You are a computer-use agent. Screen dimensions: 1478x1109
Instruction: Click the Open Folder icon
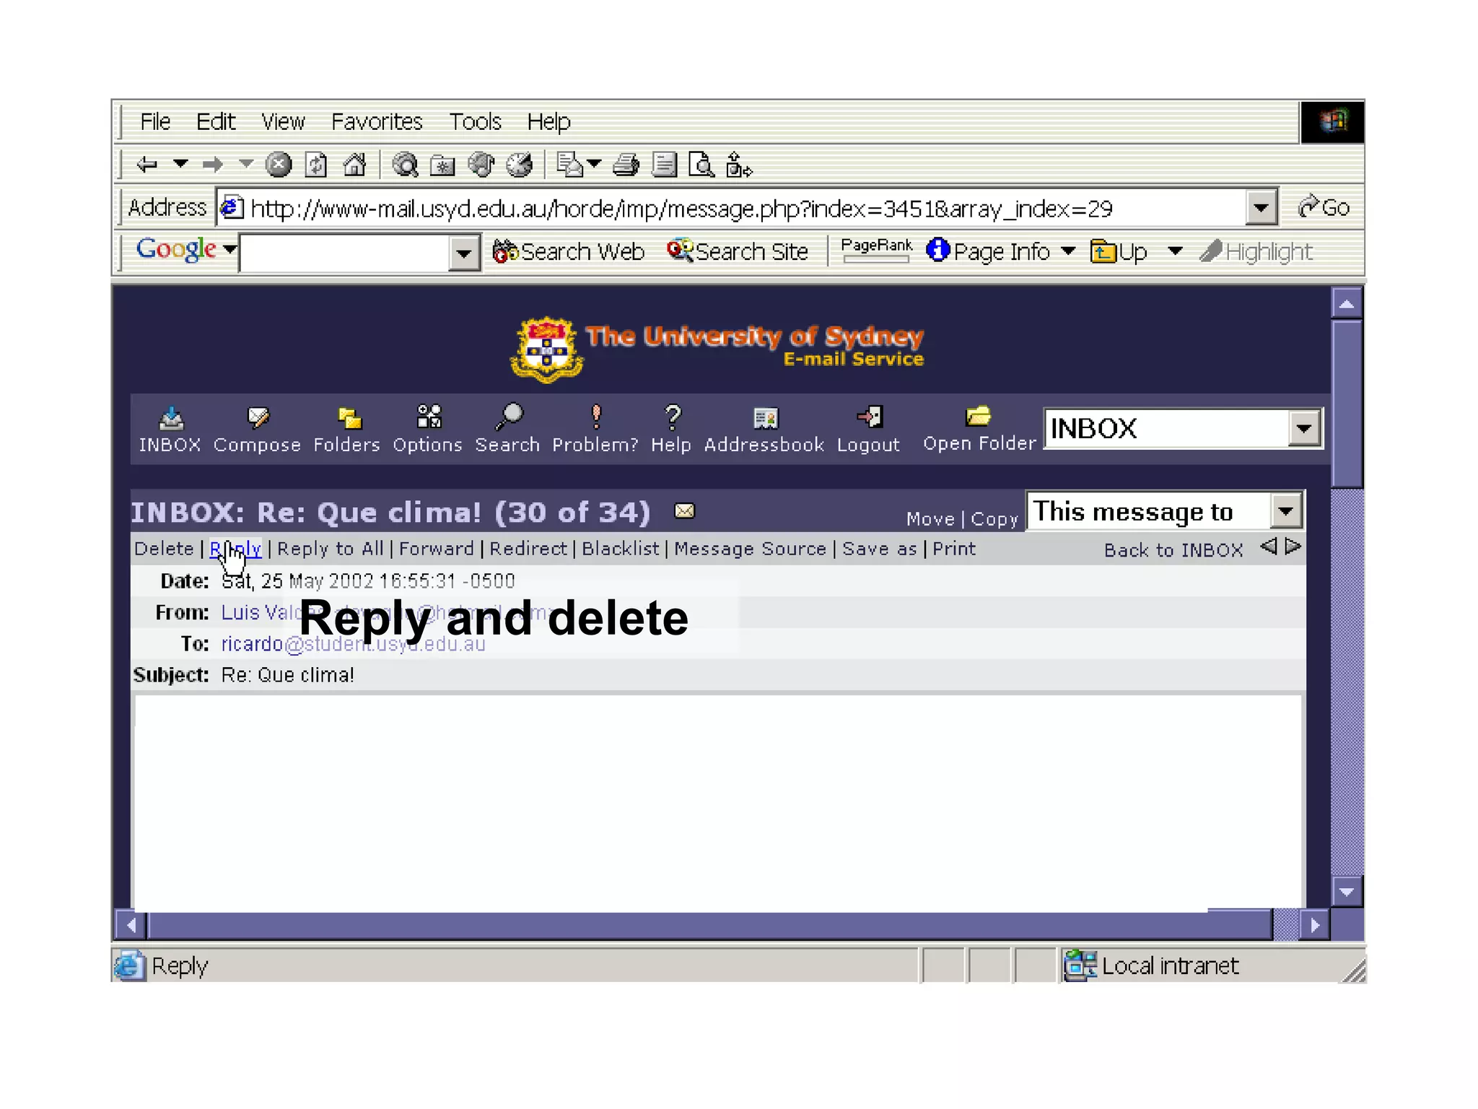point(978,416)
